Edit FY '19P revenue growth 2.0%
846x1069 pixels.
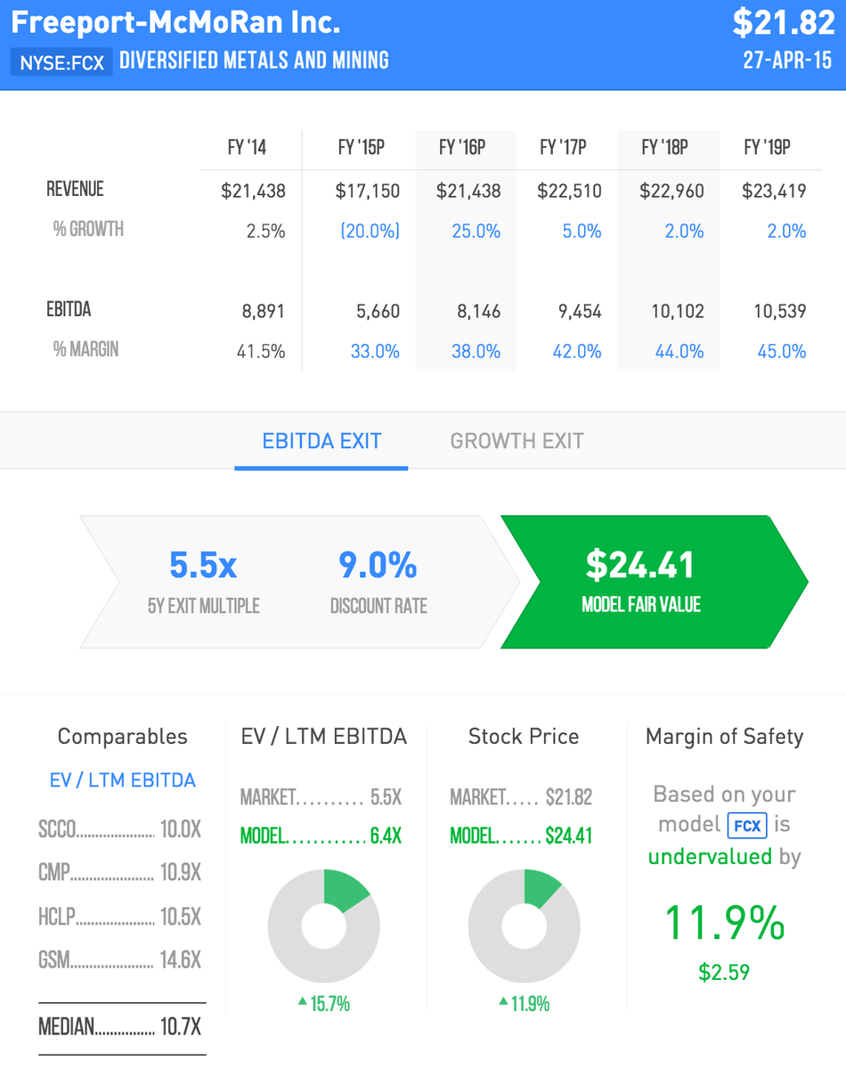point(786,232)
